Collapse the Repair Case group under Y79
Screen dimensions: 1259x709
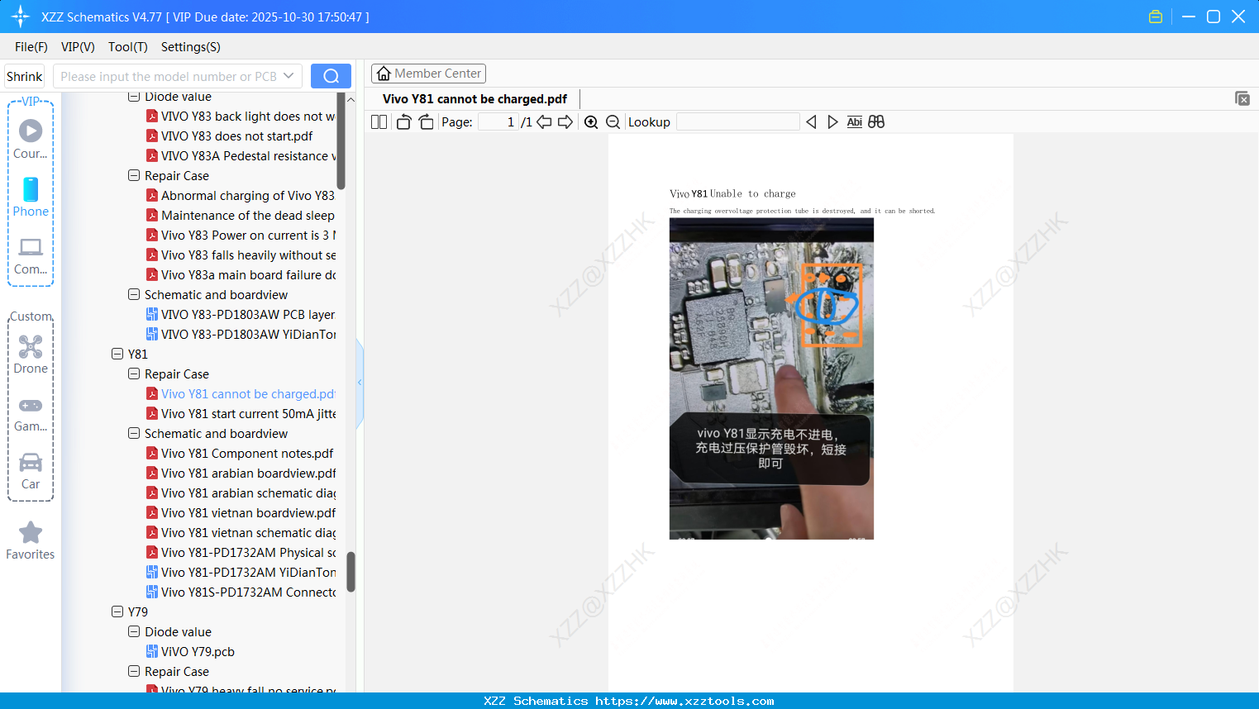(x=134, y=671)
